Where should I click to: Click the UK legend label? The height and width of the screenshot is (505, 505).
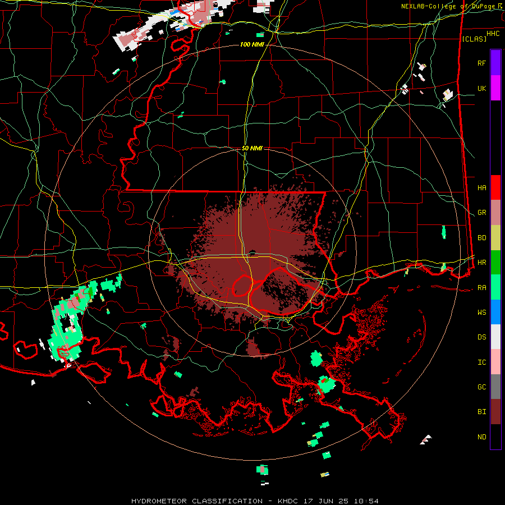point(482,88)
